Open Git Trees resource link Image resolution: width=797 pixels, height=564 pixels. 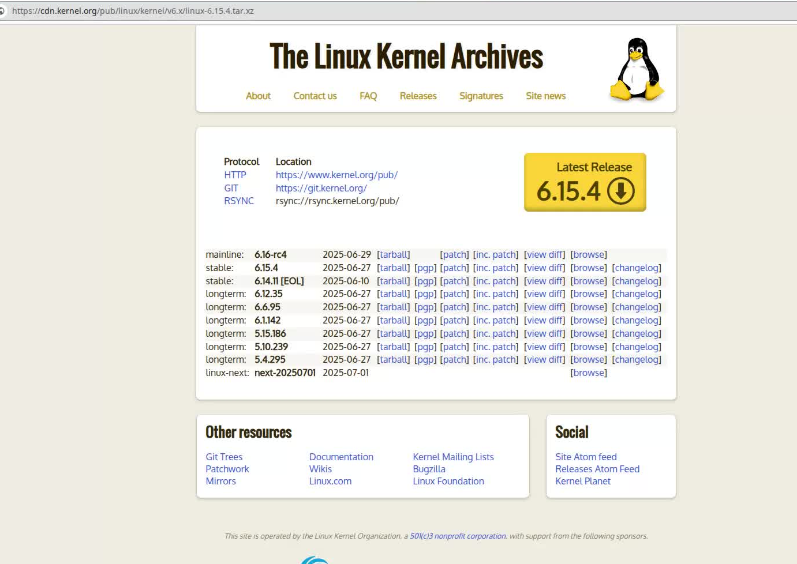[224, 457]
